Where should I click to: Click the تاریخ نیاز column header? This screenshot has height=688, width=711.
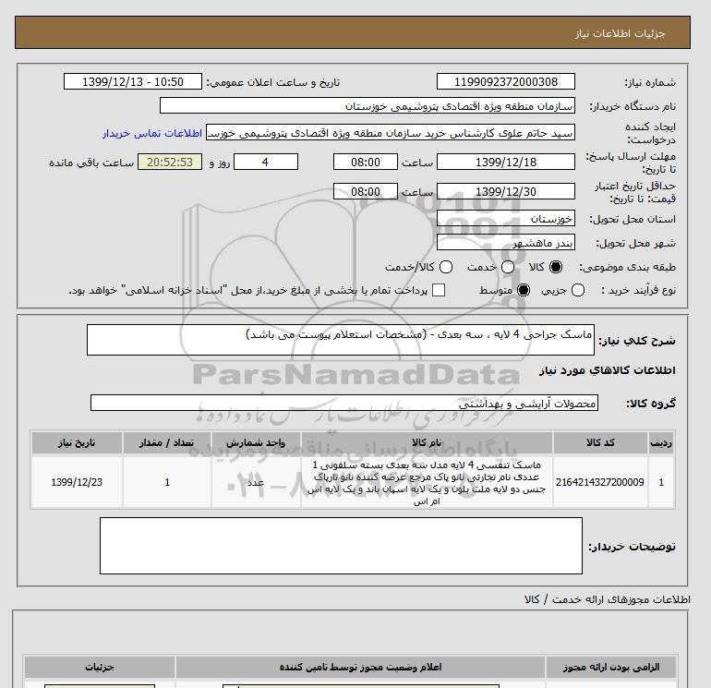pos(77,442)
